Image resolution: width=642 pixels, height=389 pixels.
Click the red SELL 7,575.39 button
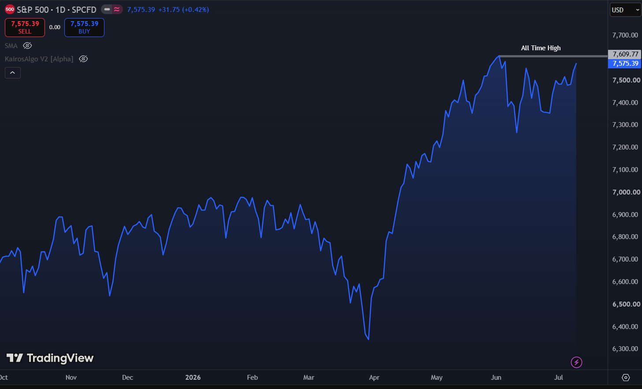tap(25, 27)
